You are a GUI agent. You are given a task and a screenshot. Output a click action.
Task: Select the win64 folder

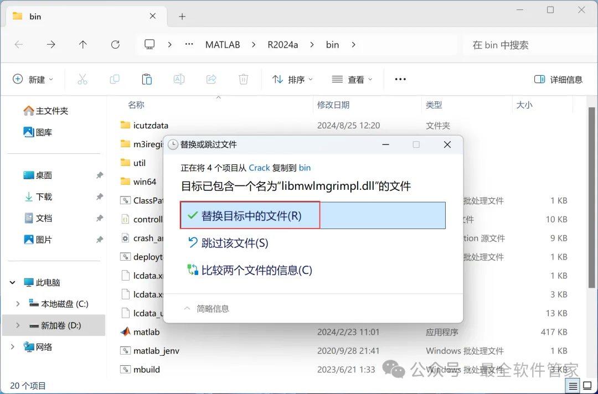[x=138, y=182]
